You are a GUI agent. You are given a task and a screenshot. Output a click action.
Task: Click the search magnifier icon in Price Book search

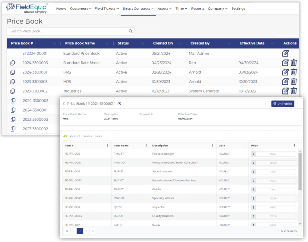[130, 31]
